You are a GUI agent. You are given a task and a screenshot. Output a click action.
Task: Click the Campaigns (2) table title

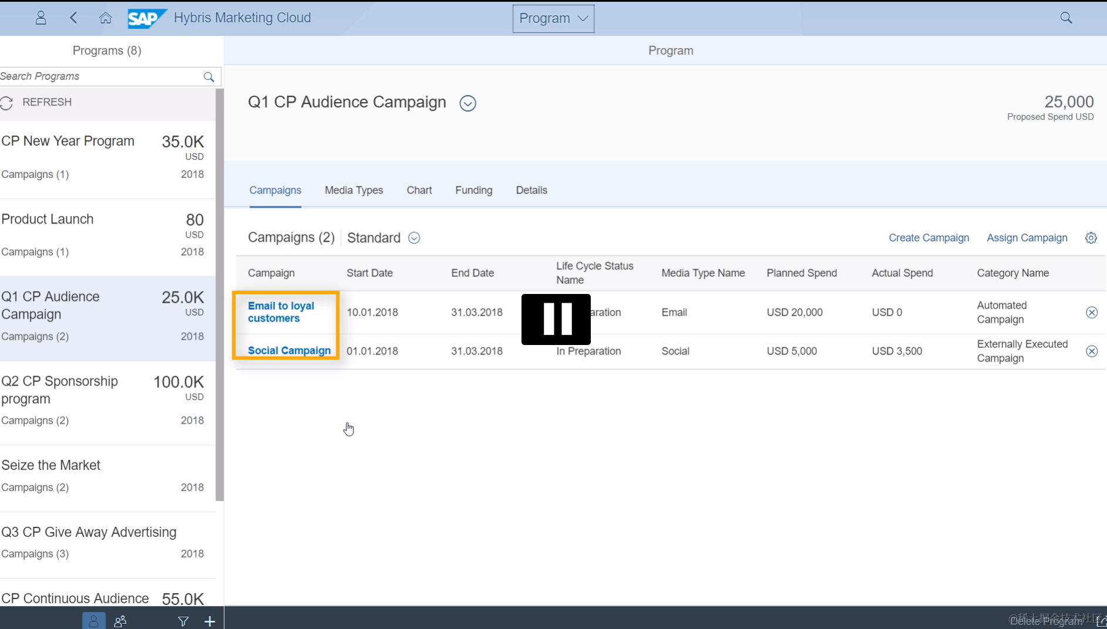[291, 238]
